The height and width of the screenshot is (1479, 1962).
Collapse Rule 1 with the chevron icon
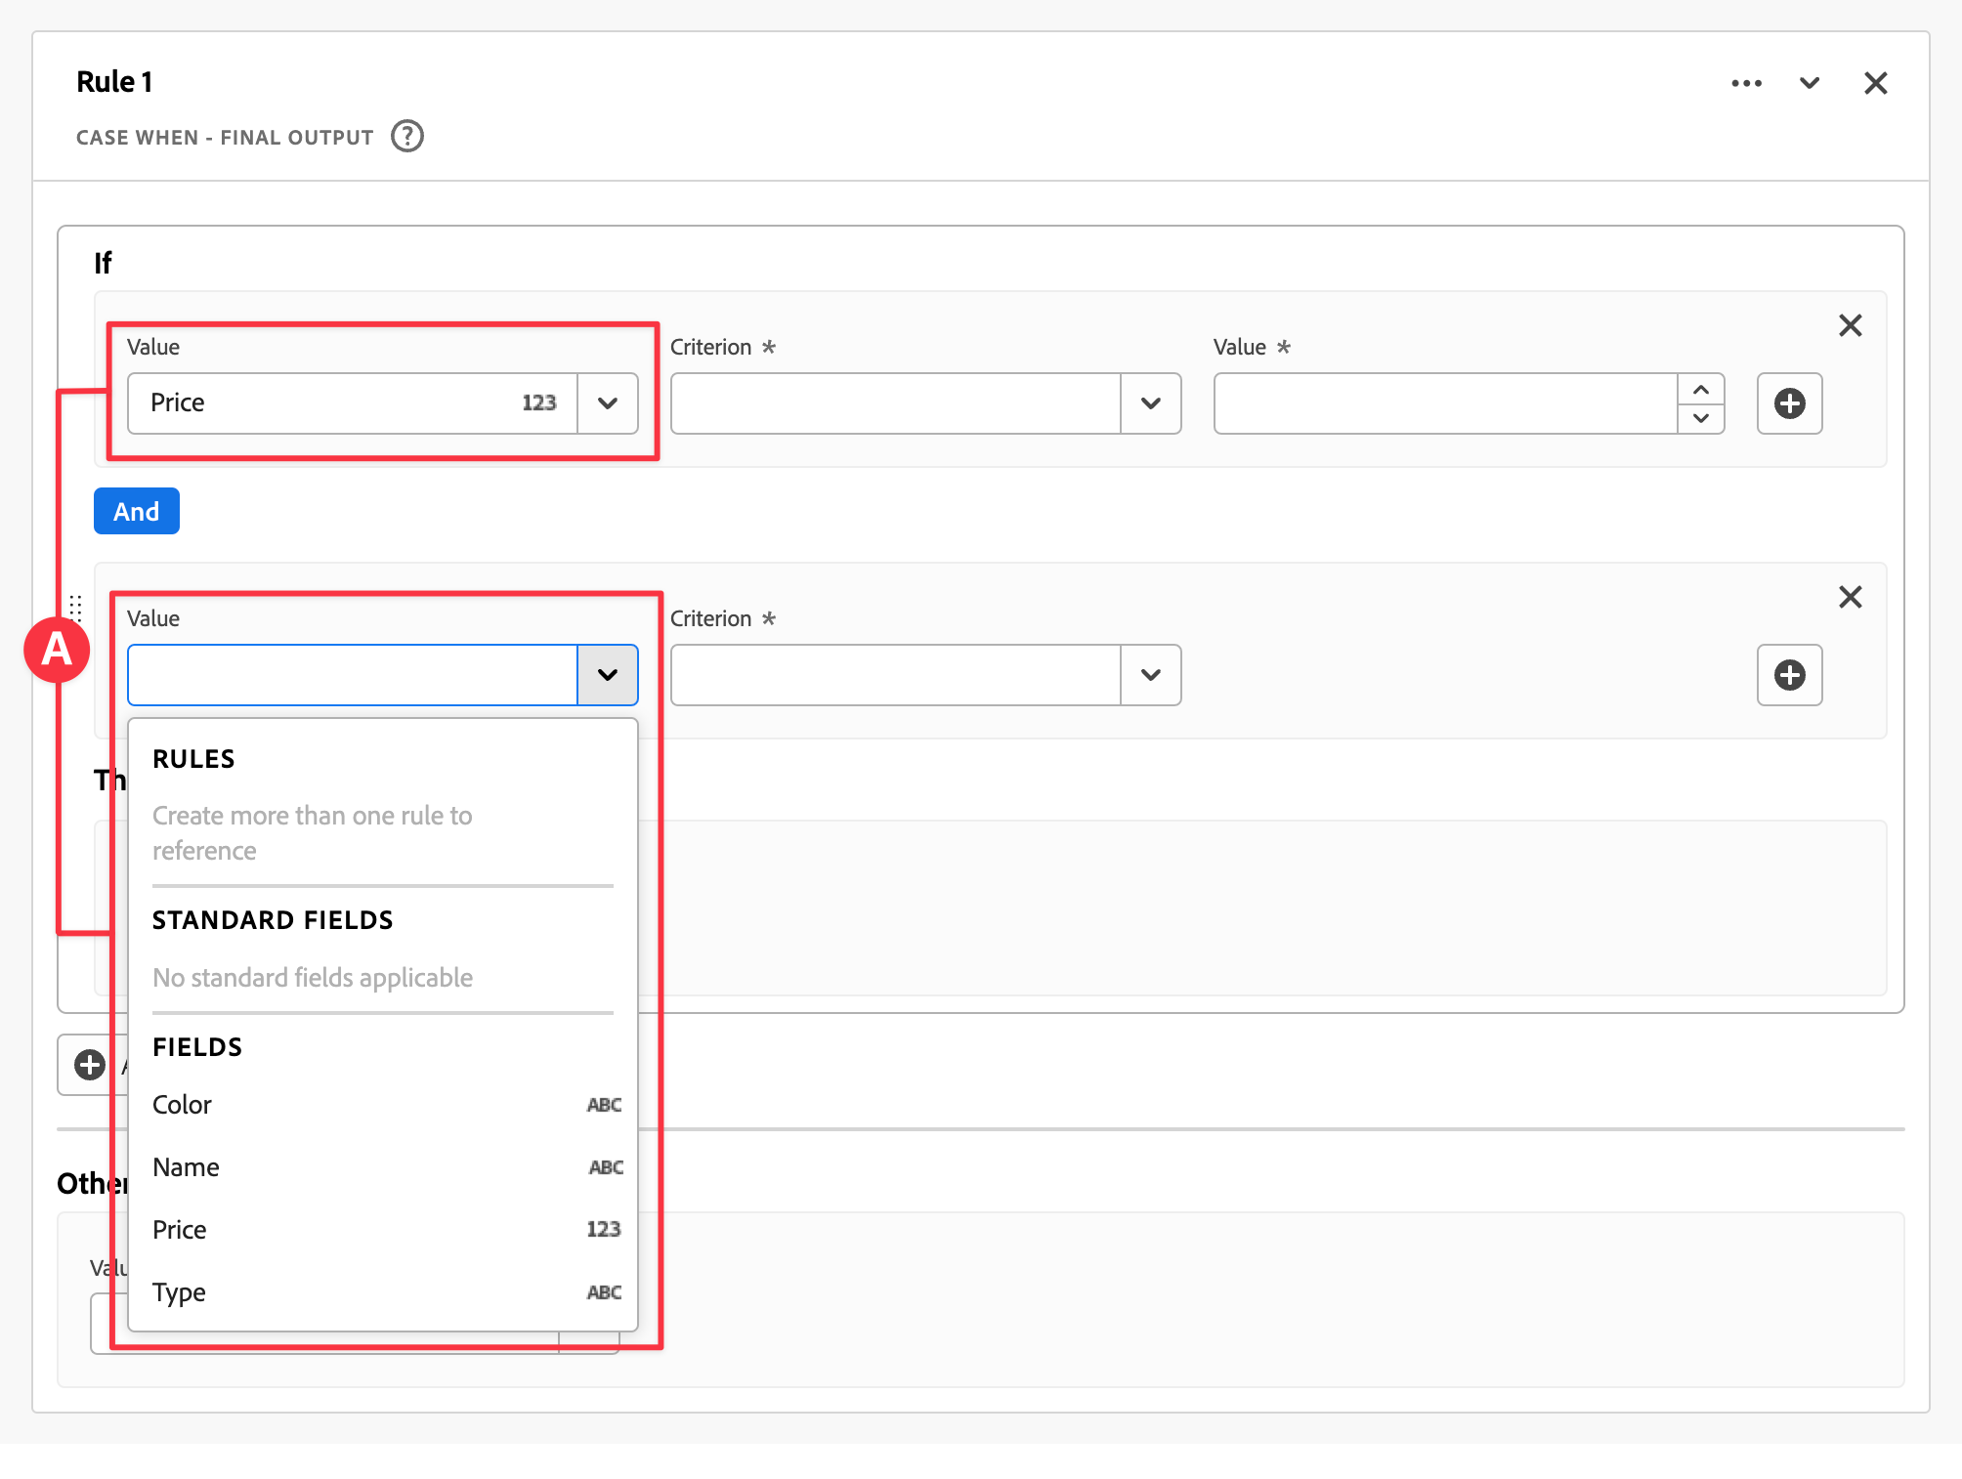coord(1809,83)
